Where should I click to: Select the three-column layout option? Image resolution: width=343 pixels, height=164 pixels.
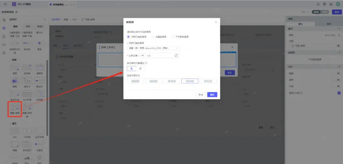[172, 81]
